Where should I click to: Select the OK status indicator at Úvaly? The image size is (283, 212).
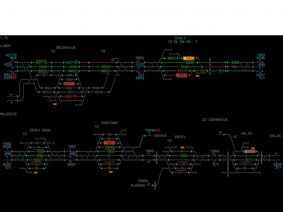point(189,42)
